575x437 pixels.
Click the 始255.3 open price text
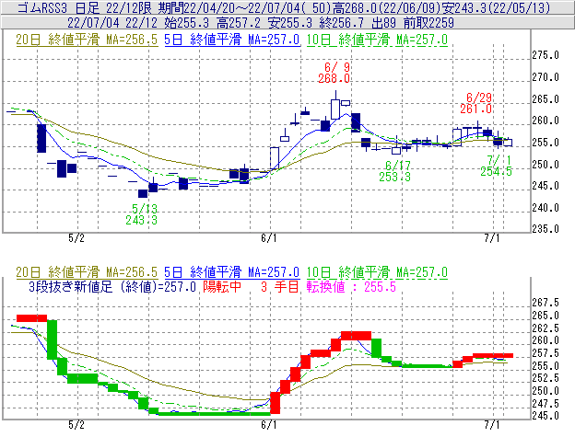186,23
